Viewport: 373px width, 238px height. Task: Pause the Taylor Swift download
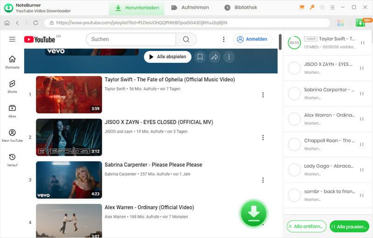(x=362, y=42)
